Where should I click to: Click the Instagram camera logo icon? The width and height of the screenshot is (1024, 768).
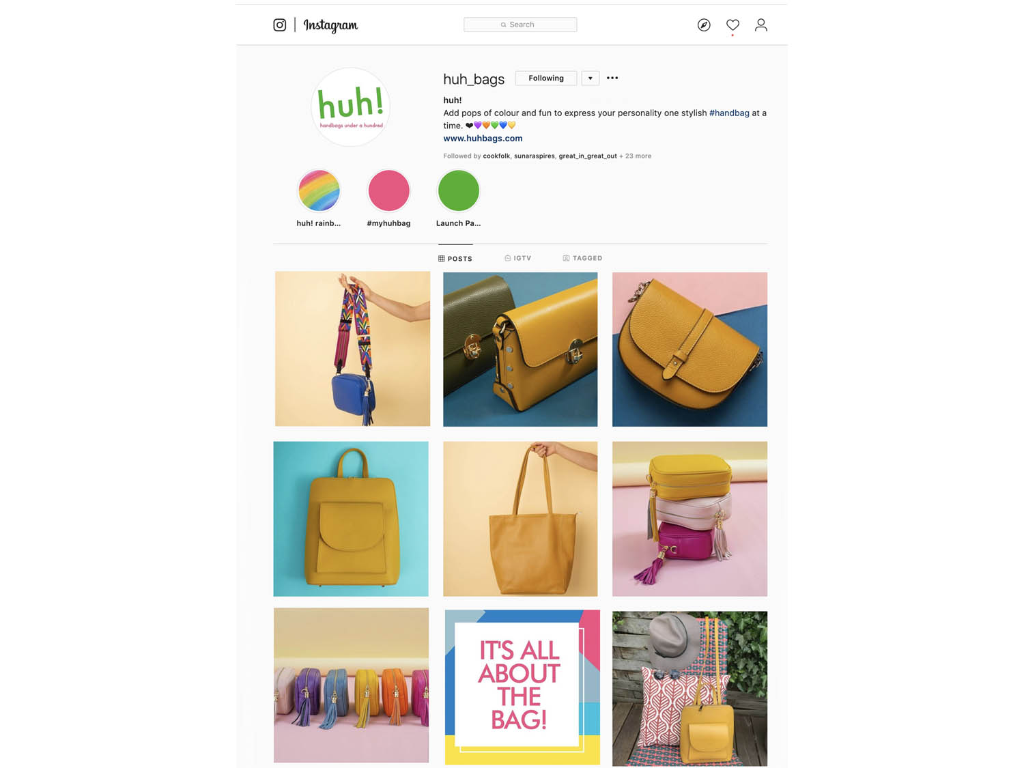tap(279, 25)
